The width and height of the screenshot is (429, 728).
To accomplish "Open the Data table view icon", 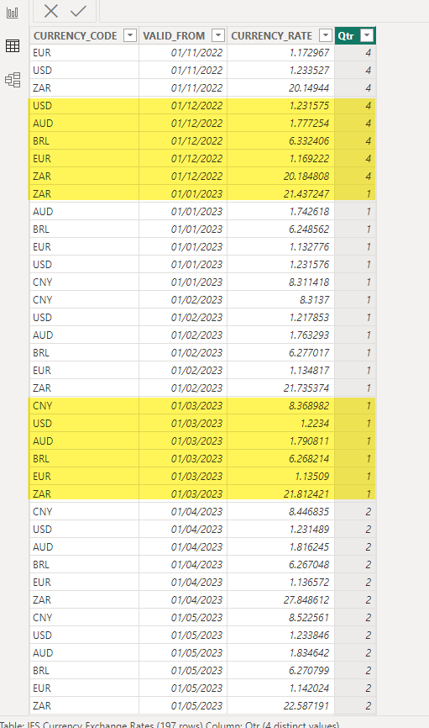I will pos(13,45).
